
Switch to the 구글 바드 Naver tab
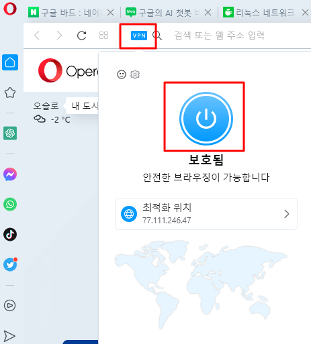71,13
